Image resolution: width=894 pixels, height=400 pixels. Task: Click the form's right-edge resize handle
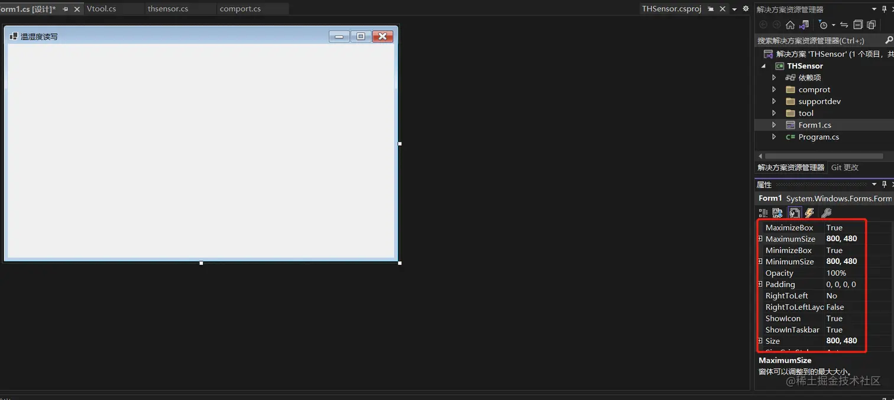[400, 144]
